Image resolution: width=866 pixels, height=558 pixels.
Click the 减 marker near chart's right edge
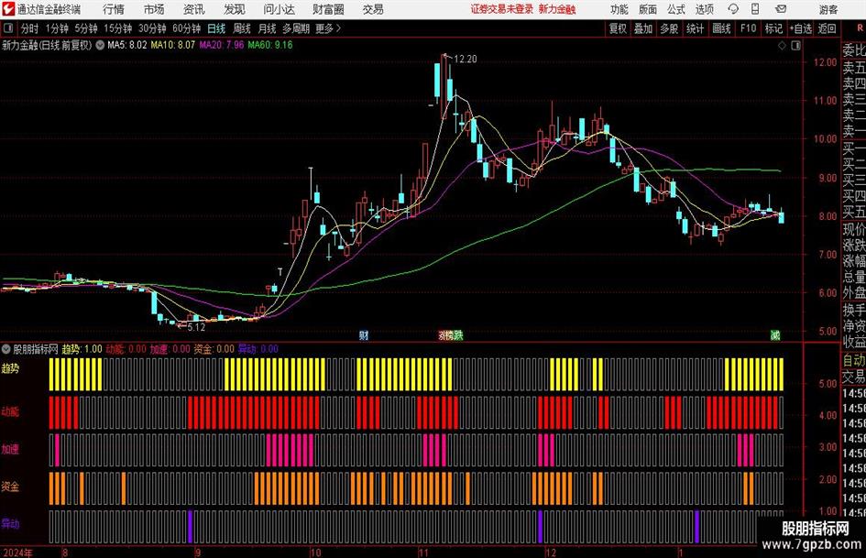point(775,334)
